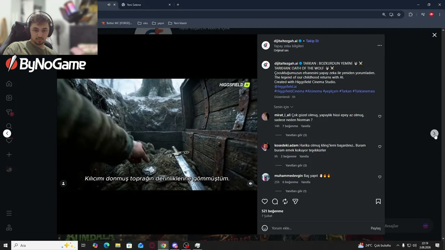Open direct messages in the sidebar

tap(9, 112)
